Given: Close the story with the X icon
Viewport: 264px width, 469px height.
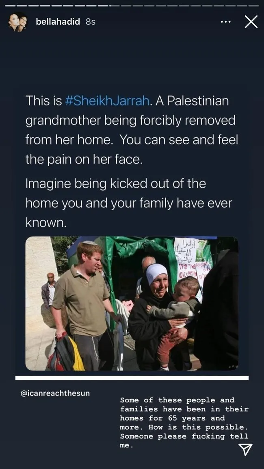Looking at the screenshot, I should tap(251, 22).
